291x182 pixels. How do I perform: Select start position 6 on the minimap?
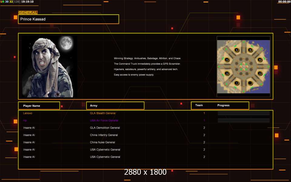250,50
